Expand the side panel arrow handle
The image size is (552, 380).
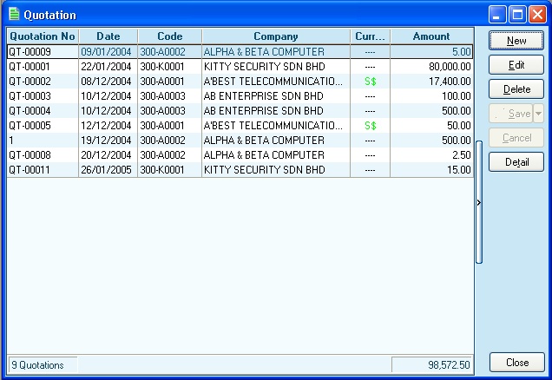(x=479, y=202)
